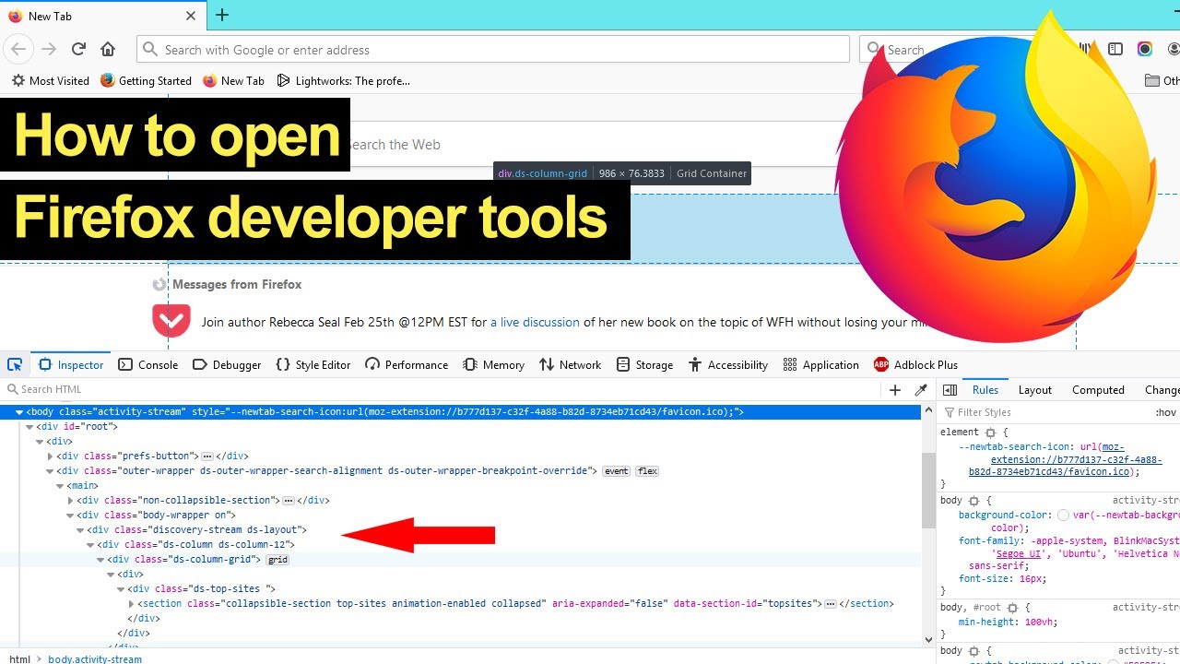Collapse the body element node

click(x=19, y=412)
